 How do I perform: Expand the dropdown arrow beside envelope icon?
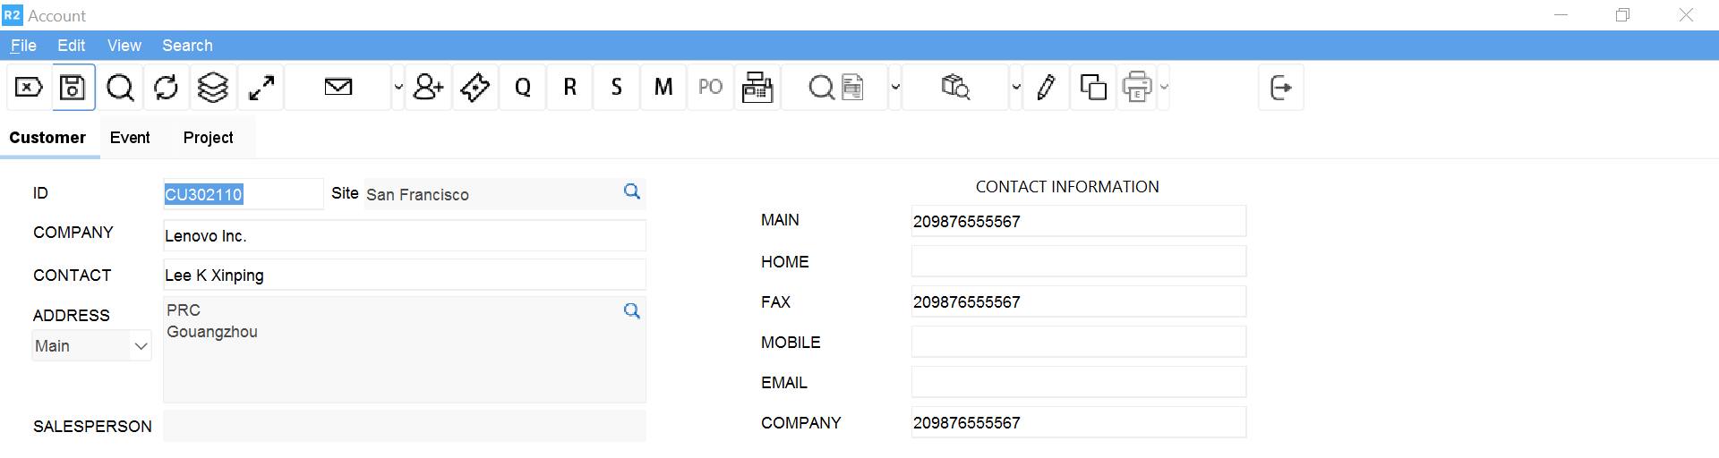coord(398,88)
